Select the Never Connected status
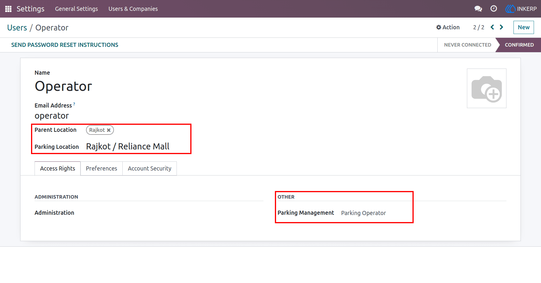Screen dimensions: 541x283 [468, 45]
